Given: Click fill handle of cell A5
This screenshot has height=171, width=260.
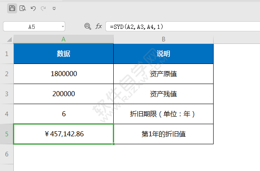Looking at the screenshot, I should click(x=113, y=144).
